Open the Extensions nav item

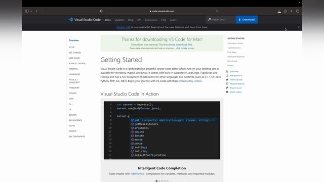click(151, 20)
